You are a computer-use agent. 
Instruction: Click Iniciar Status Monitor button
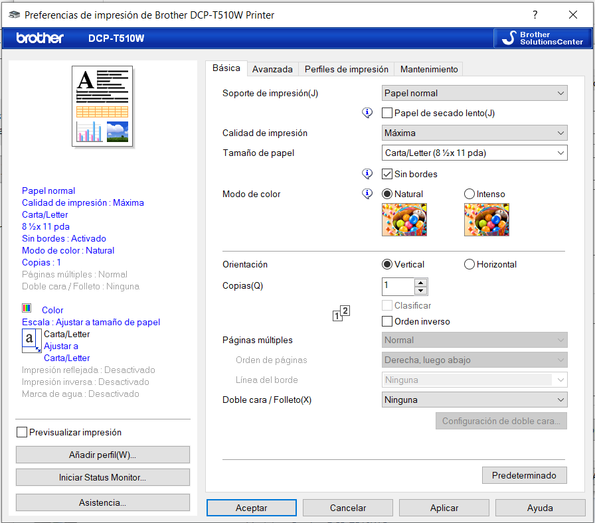click(x=103, y=477)
